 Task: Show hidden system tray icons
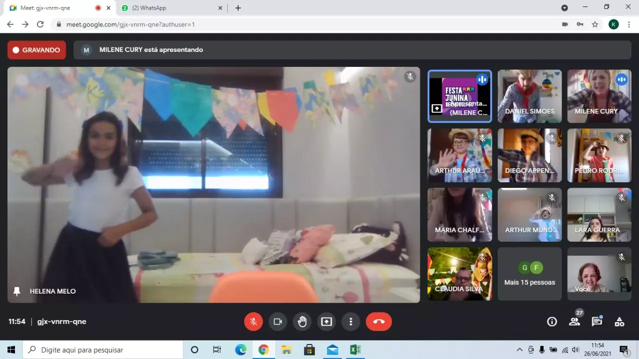tap(519, 350)
